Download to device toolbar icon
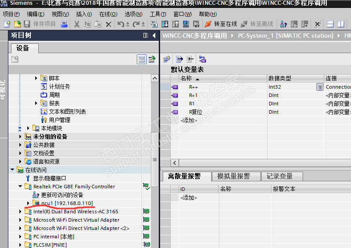Image resolution: width=351 pixels, height=248 pixels. point(165,24)
